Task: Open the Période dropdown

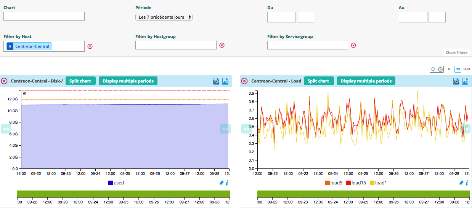Action: coord(164,17)
